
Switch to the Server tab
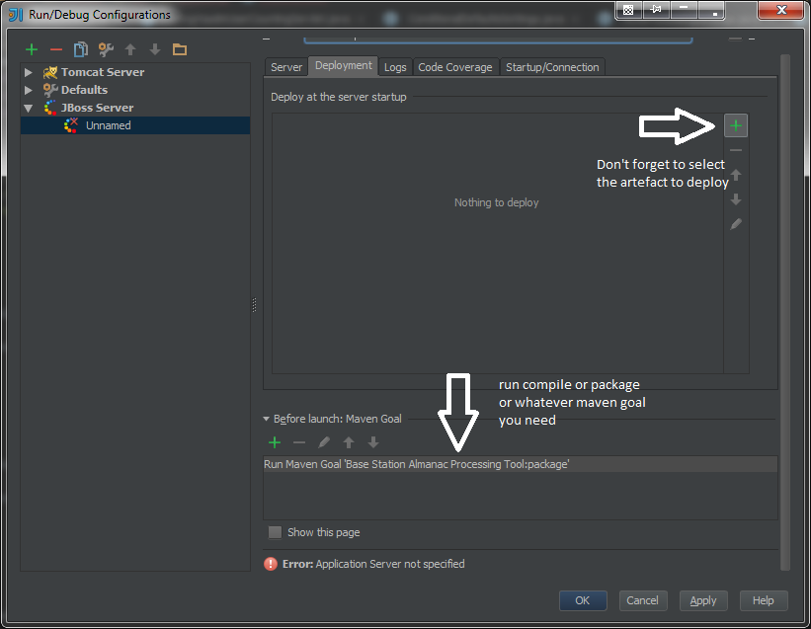[286, 67]
